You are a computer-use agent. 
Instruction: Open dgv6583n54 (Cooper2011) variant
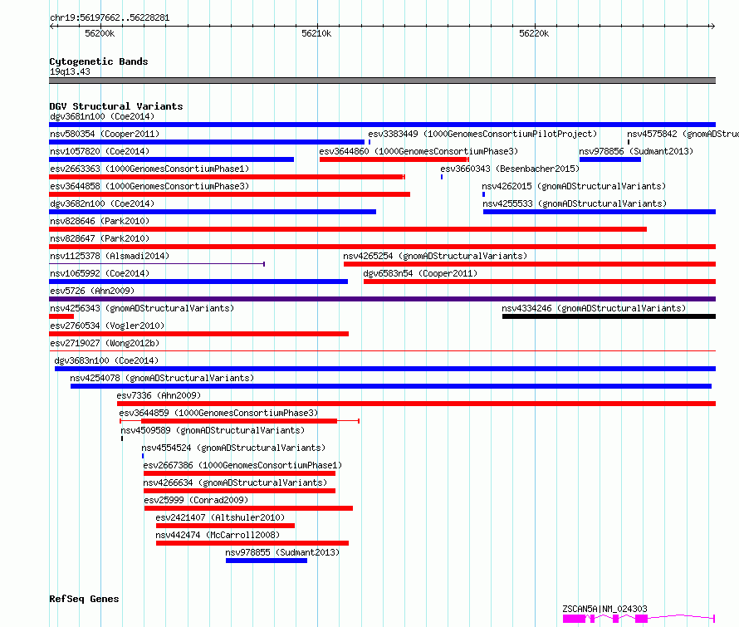[x=420, y=273]
